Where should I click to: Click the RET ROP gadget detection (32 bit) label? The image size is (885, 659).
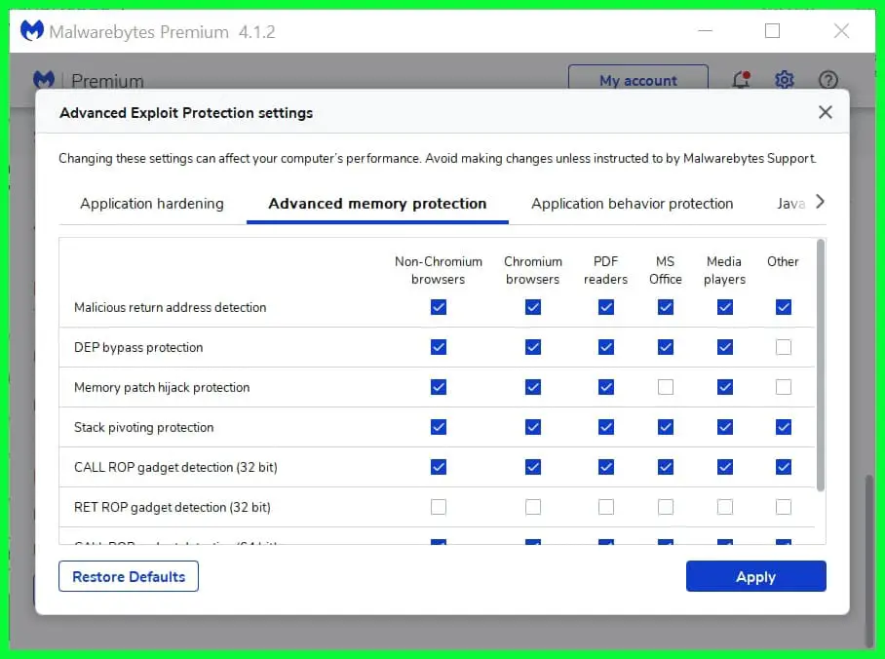(x=173, y=507)
